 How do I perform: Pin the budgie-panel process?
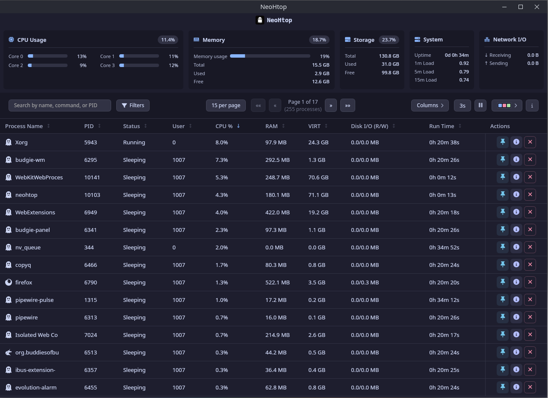click(x=503, y=230)
